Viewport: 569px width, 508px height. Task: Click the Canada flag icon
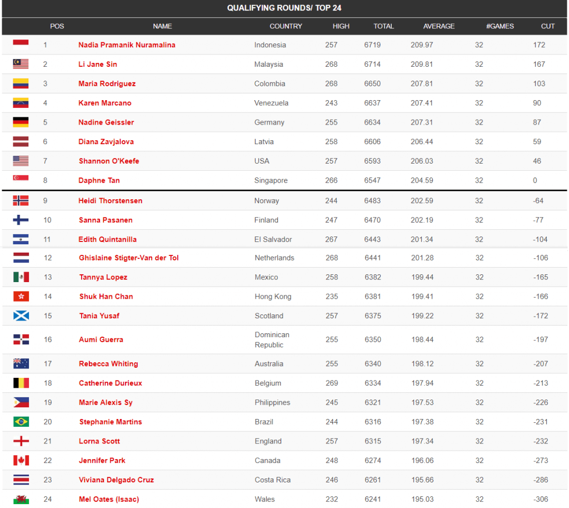21,460
